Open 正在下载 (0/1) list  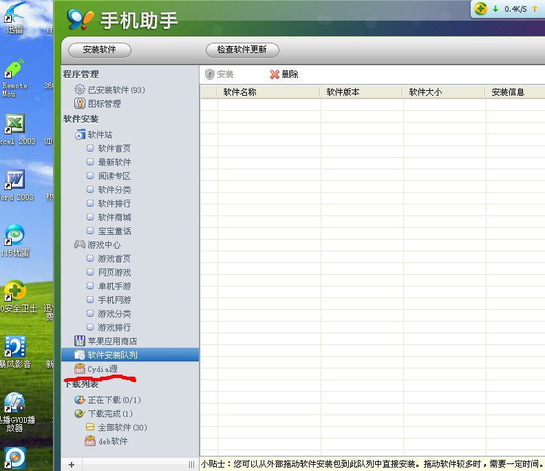(x=108, y=400)
